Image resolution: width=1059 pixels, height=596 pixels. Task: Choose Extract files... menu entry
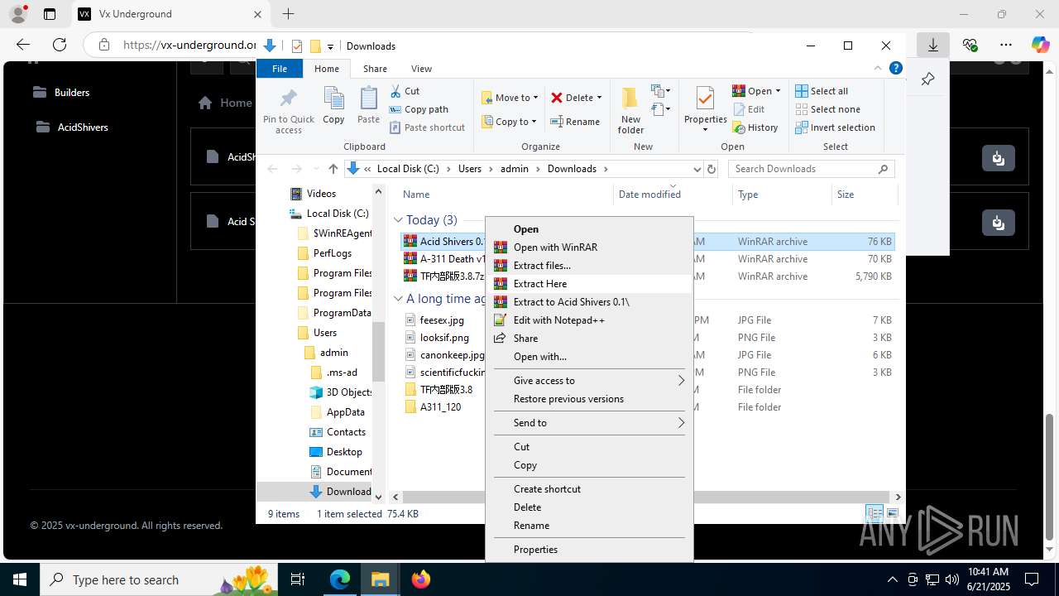click(x=589, y=266)
